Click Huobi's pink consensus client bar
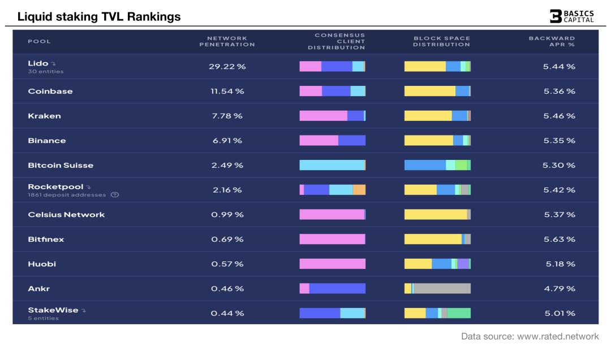The height and width of the screenshot is (348, 611). click(x=332, y=264)
